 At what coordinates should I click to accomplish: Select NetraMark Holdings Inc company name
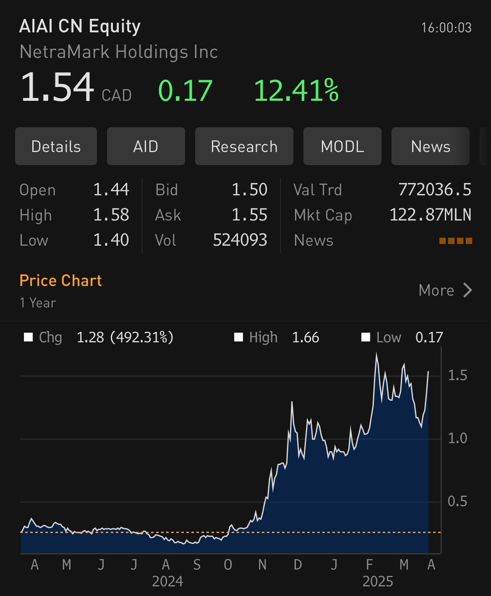point(119,52)
